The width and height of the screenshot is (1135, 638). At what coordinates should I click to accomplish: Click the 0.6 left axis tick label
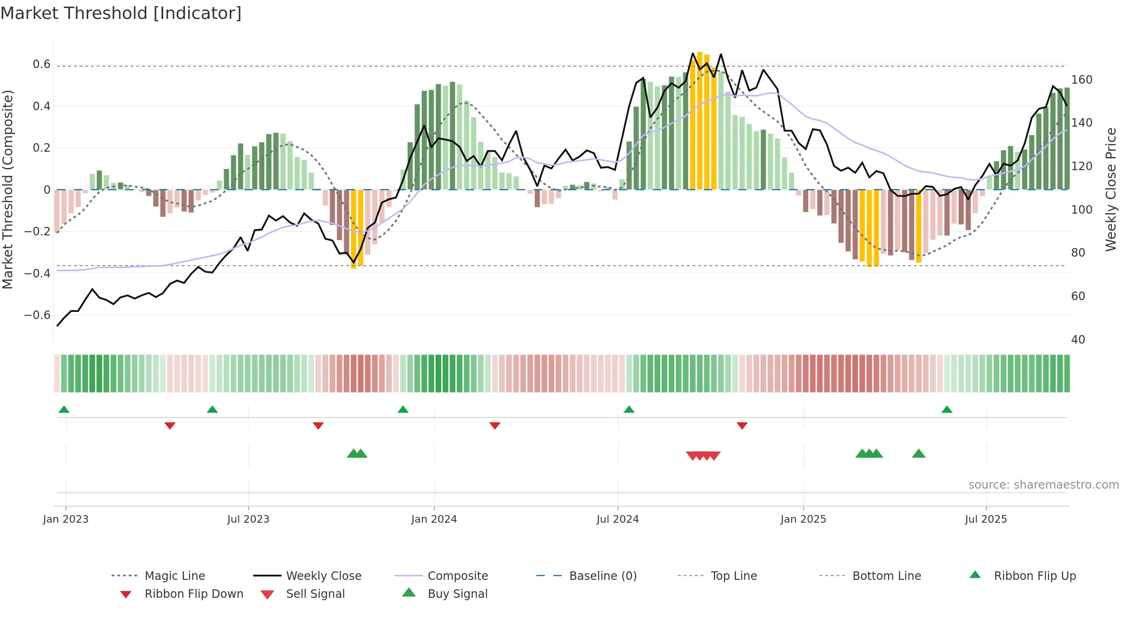pos(42,64)
